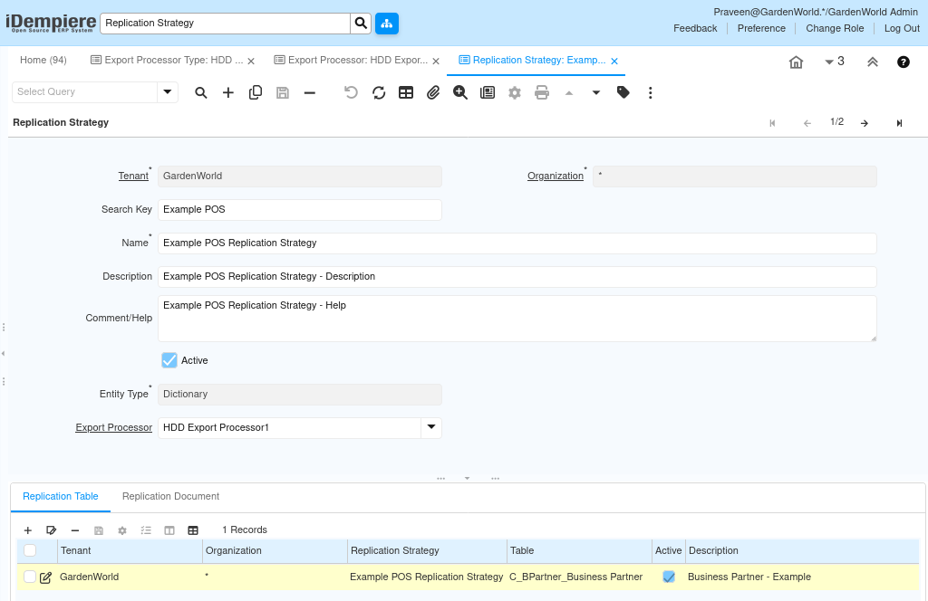Click the Zoom Across magnifier icon
The height and width of the screenshot is (601, 928).
coord(460,93)
